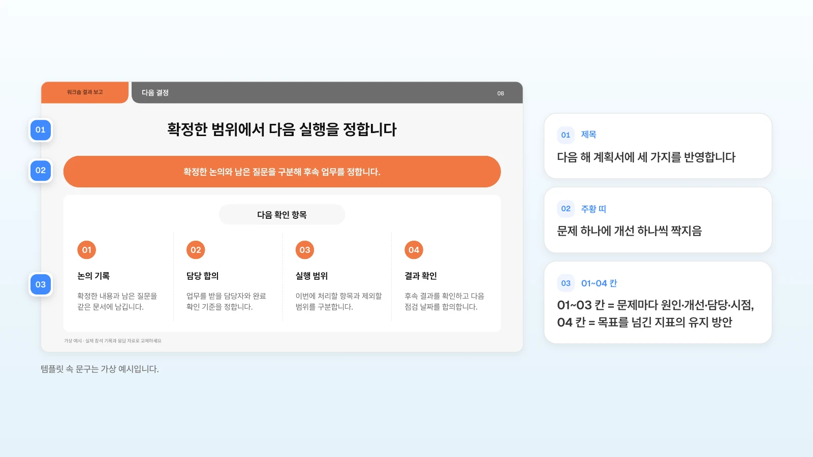
Task: Click the orange 04 circle above 결과 확인
Action: (x=414, y=250)
